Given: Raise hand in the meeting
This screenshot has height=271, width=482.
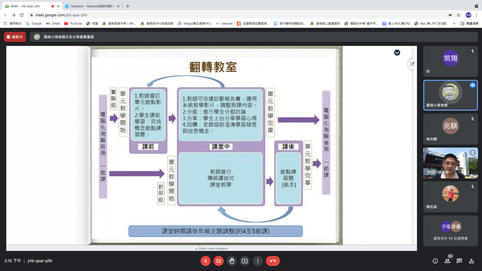Looking at the screenshot, I should (231, 261).
